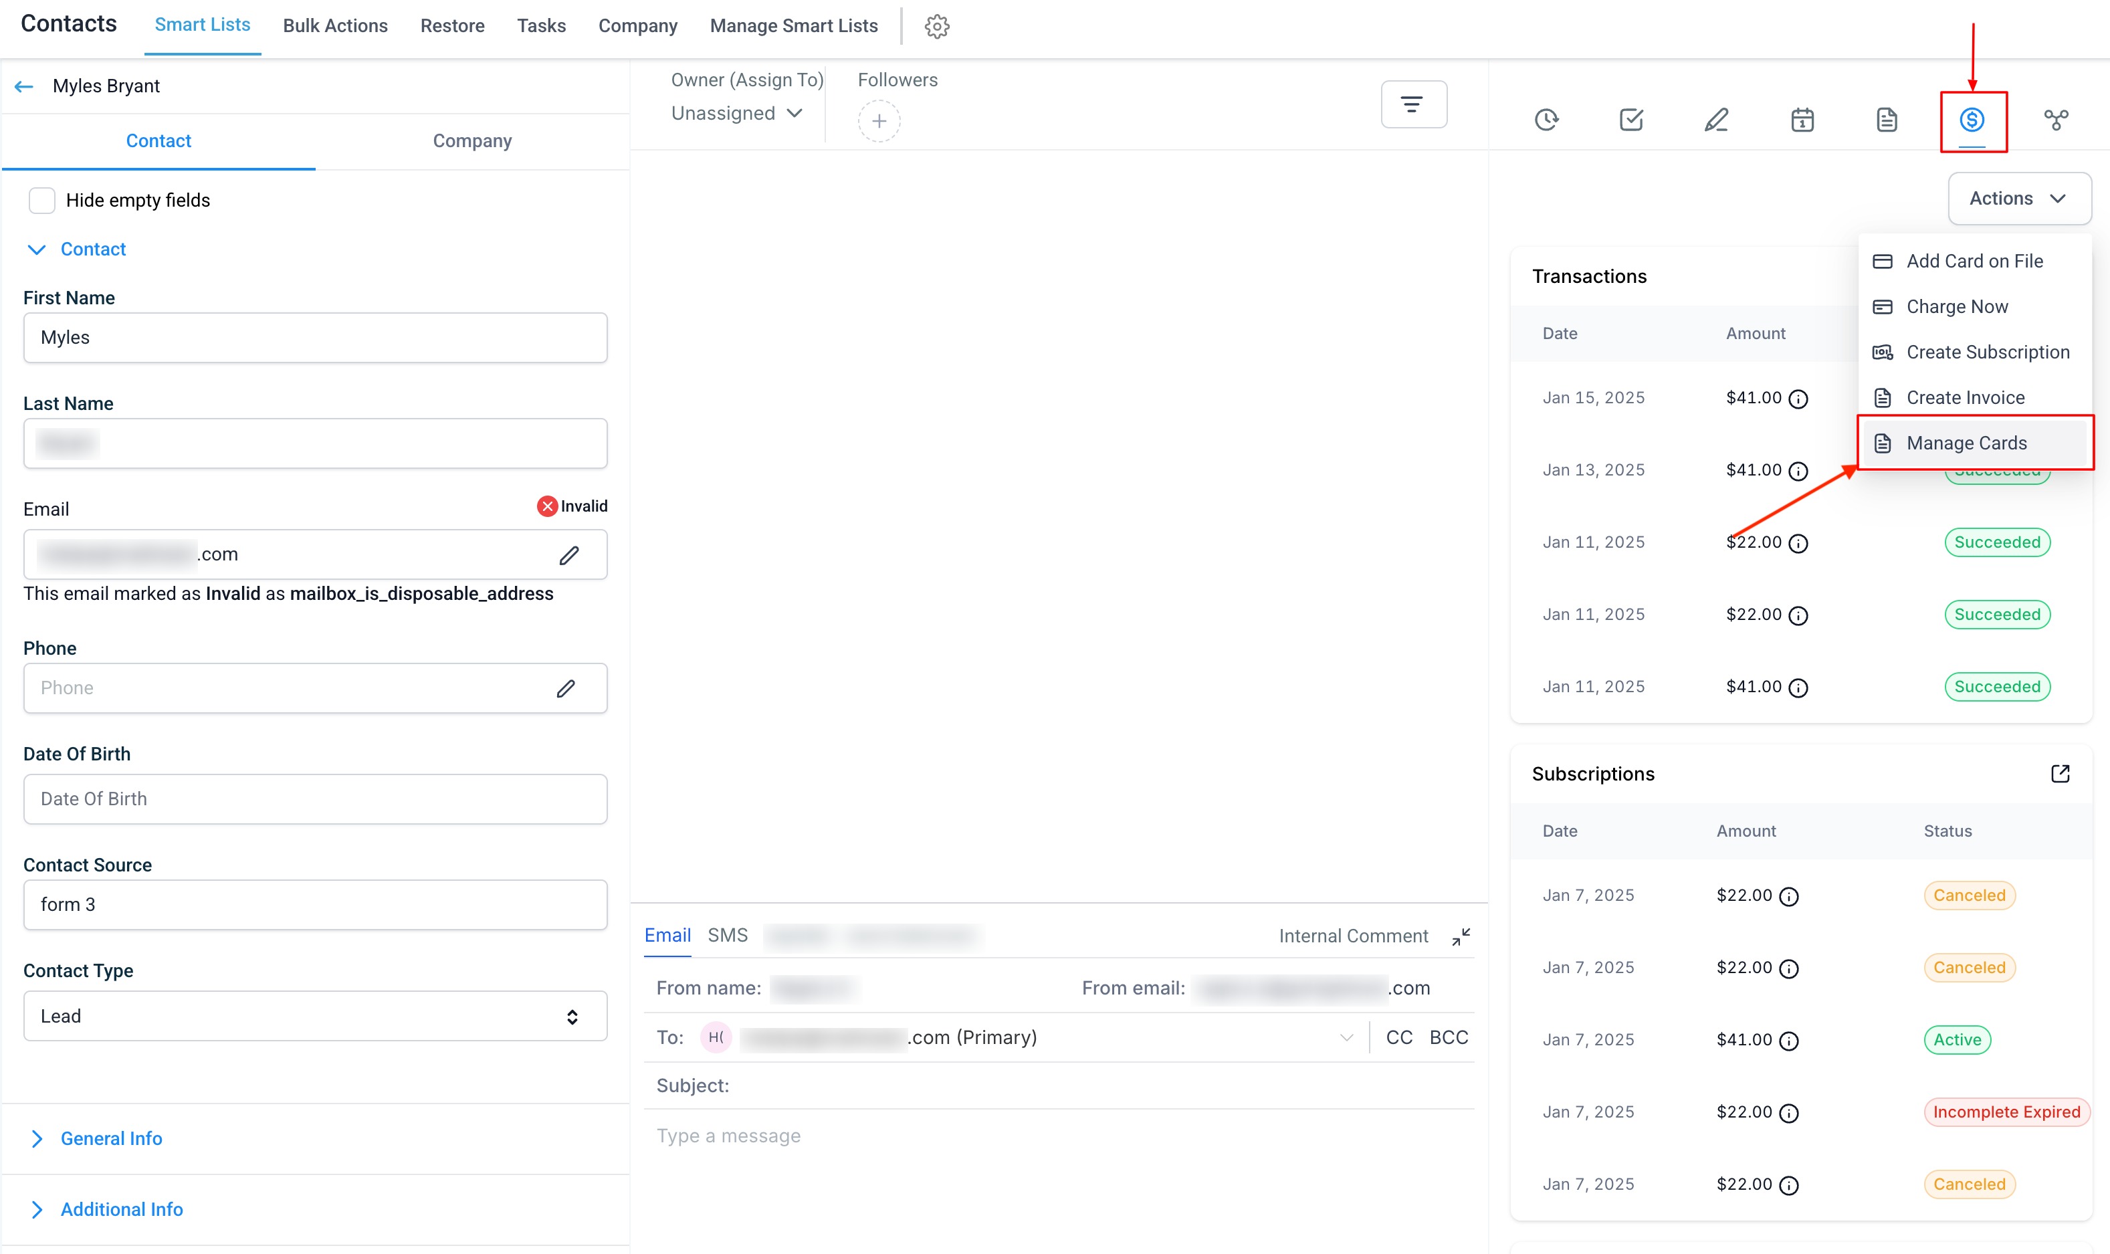Open Manage Smart Lists tab

pos(793,26)
